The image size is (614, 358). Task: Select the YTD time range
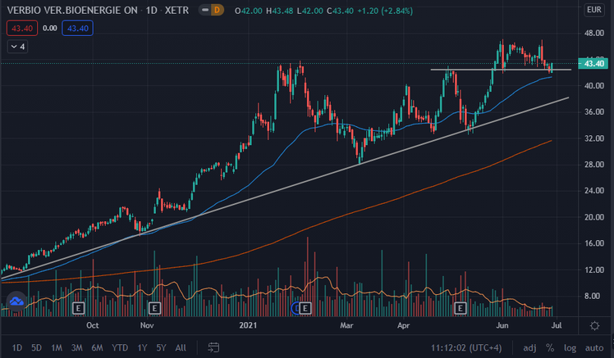120,347
